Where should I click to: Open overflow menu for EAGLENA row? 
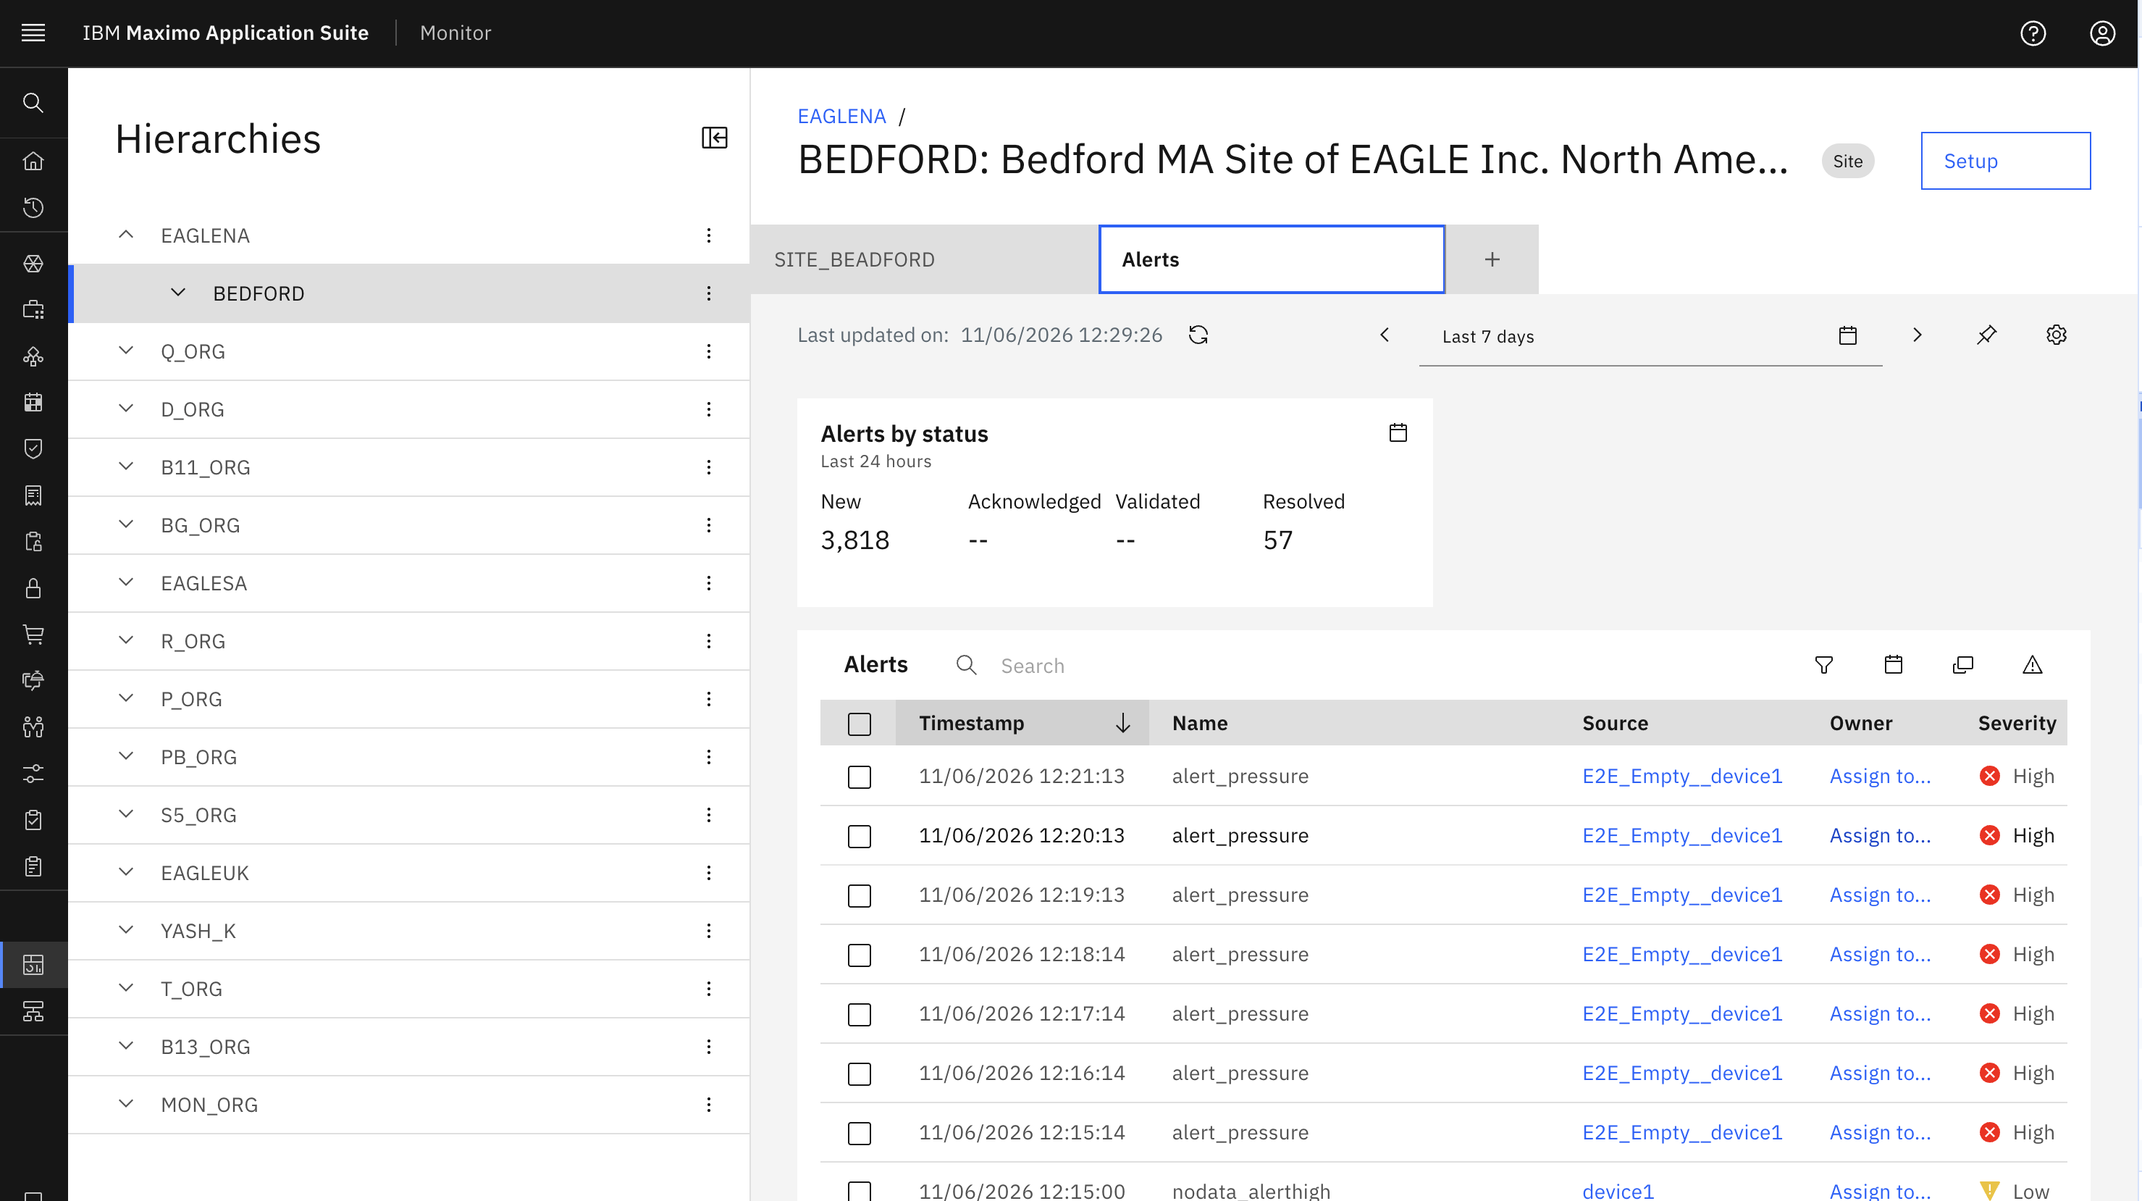pos(708,235)
